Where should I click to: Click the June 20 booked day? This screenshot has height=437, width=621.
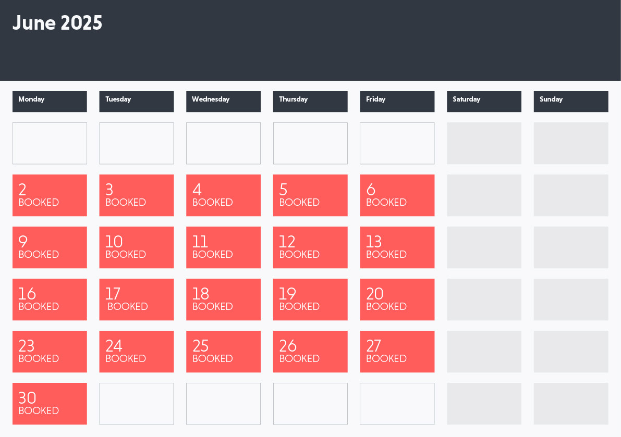coord(397,299)
